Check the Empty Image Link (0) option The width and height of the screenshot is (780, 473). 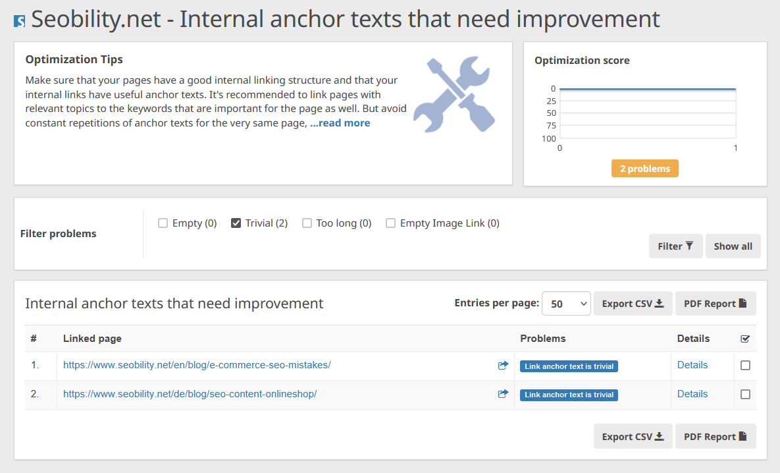(391, 223)
